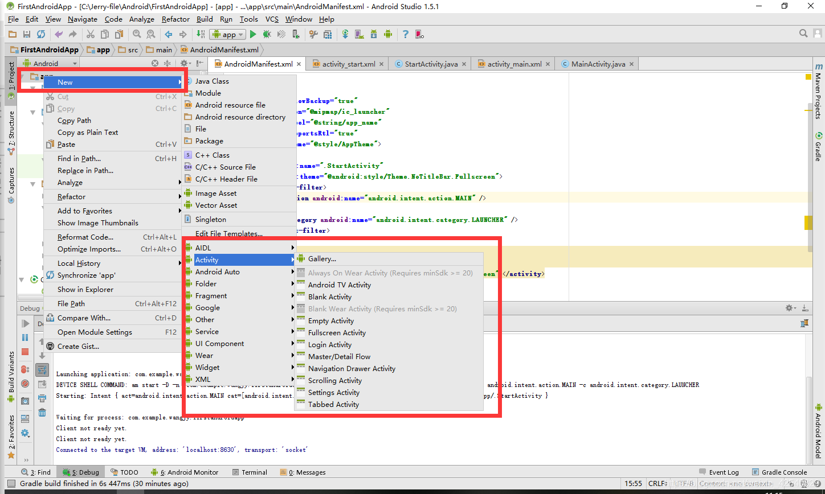Clear console with the trash icon
This screenshot has height=494, width=825.
pyautogui.click(x=42, y=413)
